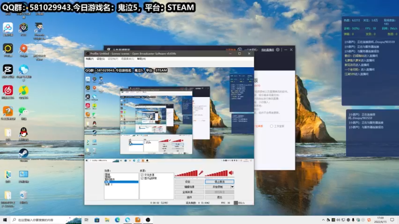The width and height of the screenshot is (399, 224).
Task: Open the taskbar clock and date
Action: coord(381,220)
